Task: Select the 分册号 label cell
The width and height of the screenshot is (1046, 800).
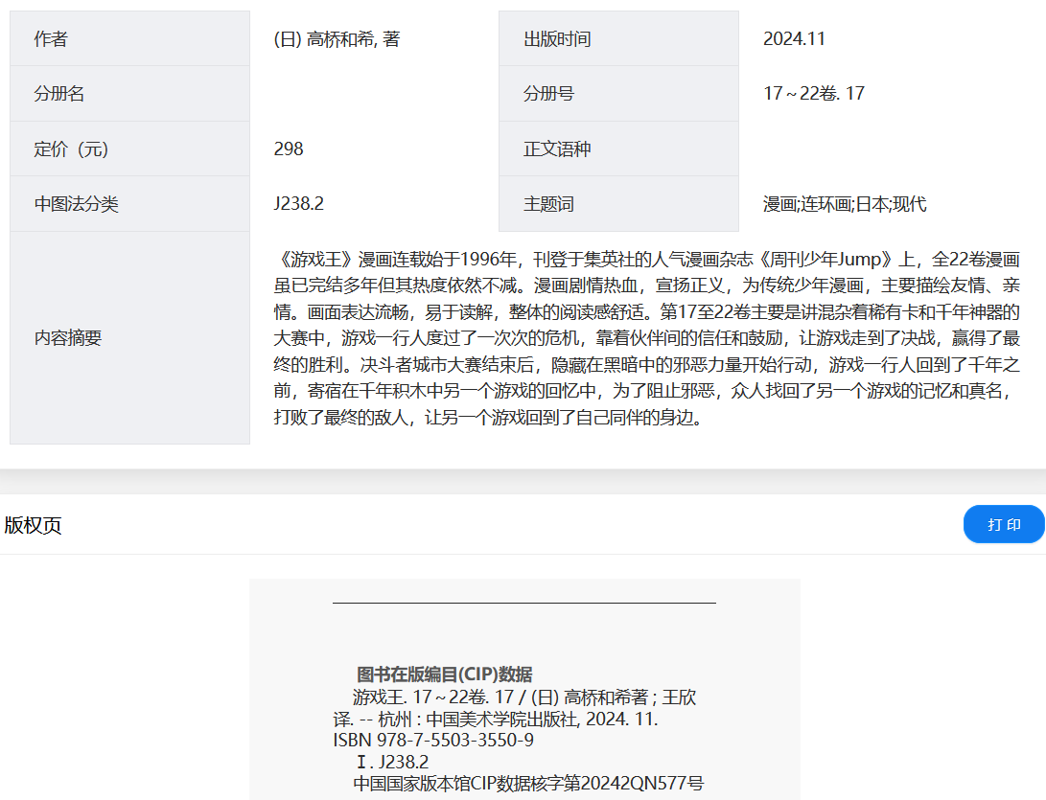Action: coord(618,94)
